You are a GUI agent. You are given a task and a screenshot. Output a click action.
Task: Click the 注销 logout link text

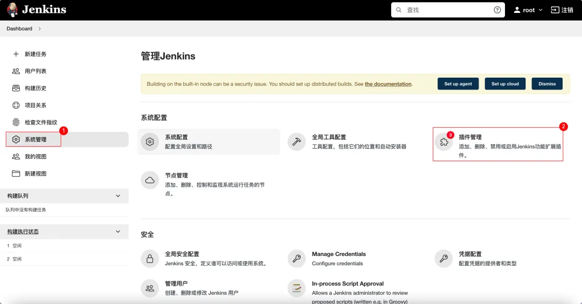pyautogui.click(x=567, y=10)
